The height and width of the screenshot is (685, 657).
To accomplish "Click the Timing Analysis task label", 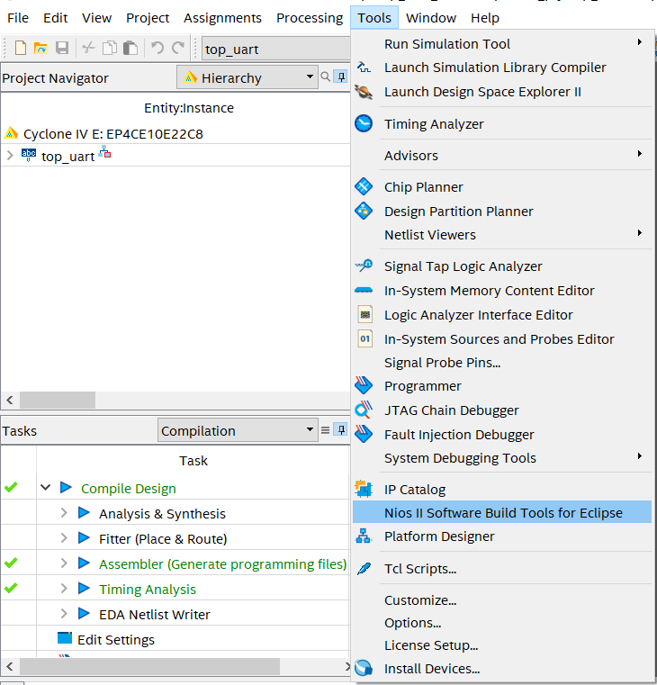I will tap(148, 589).
